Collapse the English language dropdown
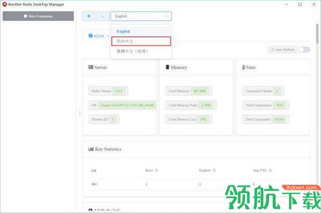This screenshot has height=213, width=321. point(141,16)
